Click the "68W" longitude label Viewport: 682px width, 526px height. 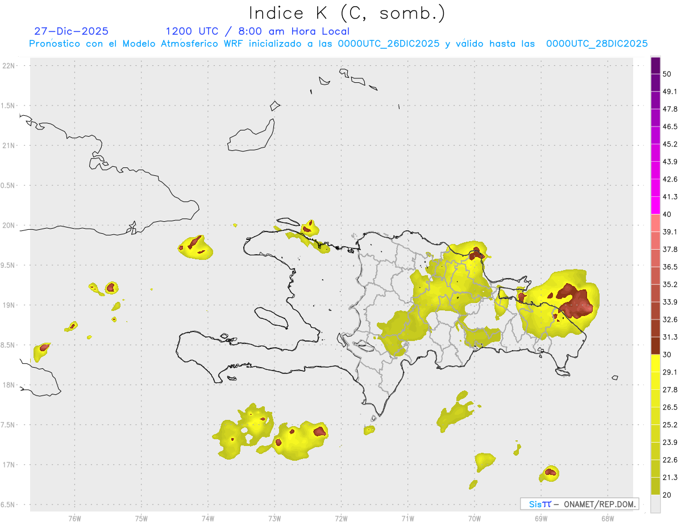click(608, 518)
